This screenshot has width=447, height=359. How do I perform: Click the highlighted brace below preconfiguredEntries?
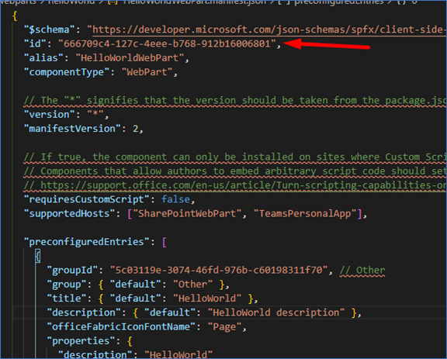pyautogui.click(x=38, y=256)
